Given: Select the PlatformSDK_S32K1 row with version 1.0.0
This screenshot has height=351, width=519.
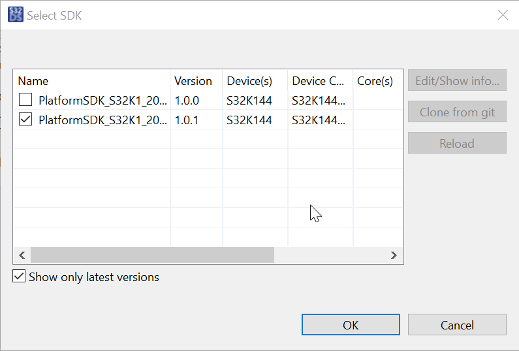Looking at the screenshot, I should click(x=208, y=100).
